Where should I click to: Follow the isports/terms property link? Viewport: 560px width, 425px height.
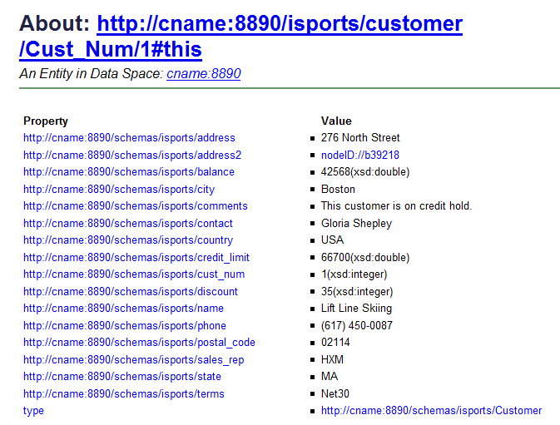pos(123,394)
